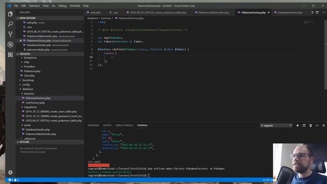Open User.php in the file tree

click(x=29, y=76)
